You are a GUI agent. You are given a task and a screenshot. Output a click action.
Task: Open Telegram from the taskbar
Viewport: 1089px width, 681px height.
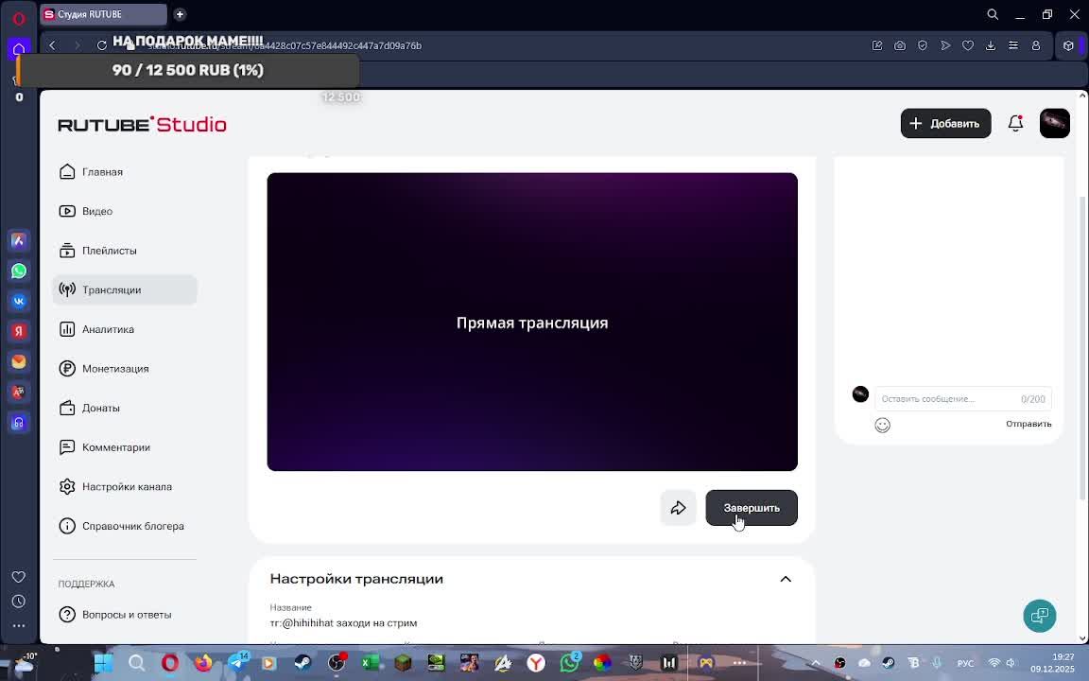tap(236, 663)
